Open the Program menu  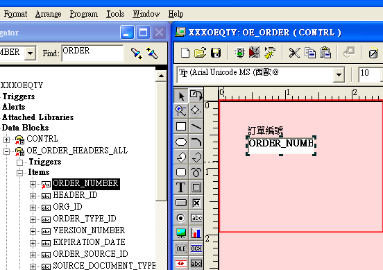click(x=83, y=14)
